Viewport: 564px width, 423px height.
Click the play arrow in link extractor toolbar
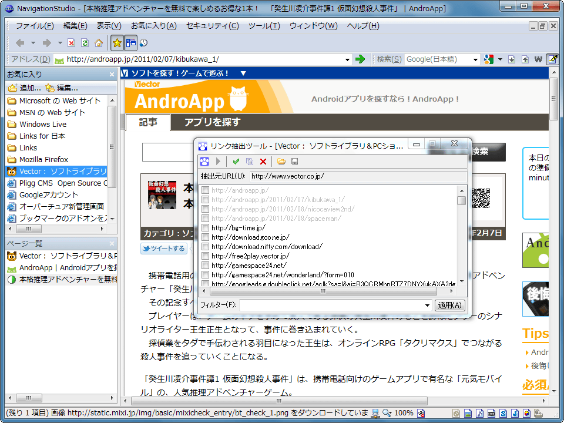point(218,161)
